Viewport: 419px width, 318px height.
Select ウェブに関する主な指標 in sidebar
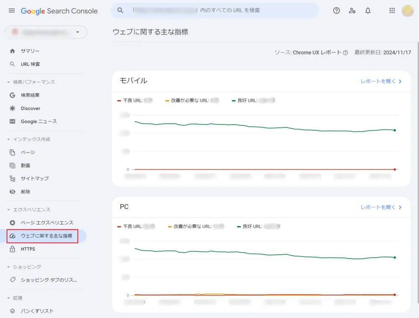tap(47, 236)
